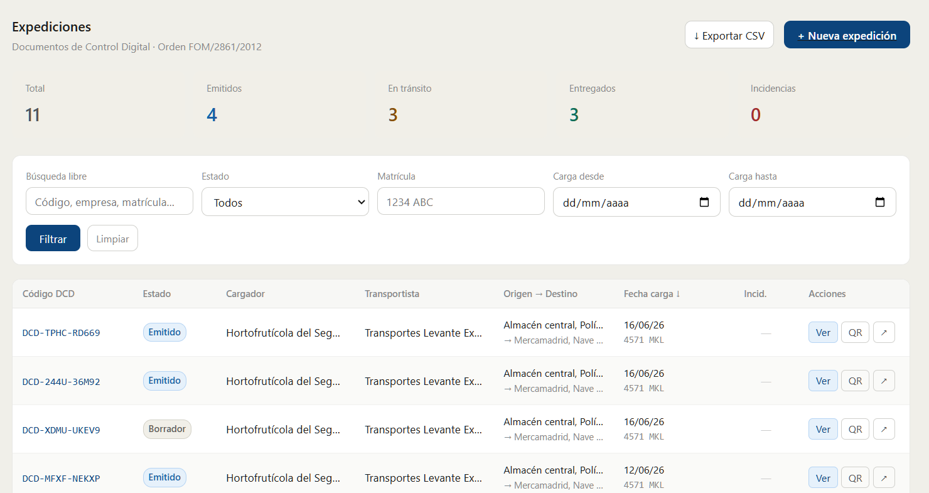This screenshot has width=929, height=493.
Task: Open calendar picker in Carga hasta
Action: 880,202
